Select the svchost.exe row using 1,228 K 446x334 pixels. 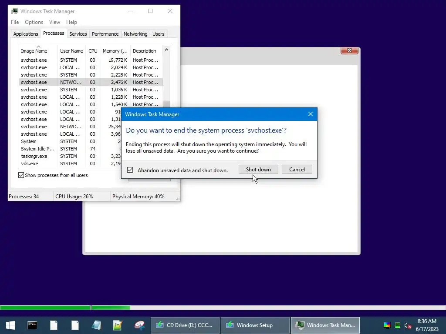click(91, 97)
